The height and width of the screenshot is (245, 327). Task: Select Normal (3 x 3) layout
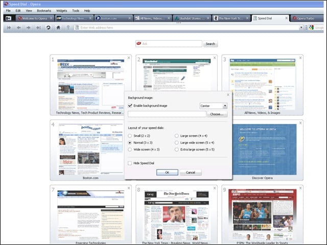click(130, 143)
